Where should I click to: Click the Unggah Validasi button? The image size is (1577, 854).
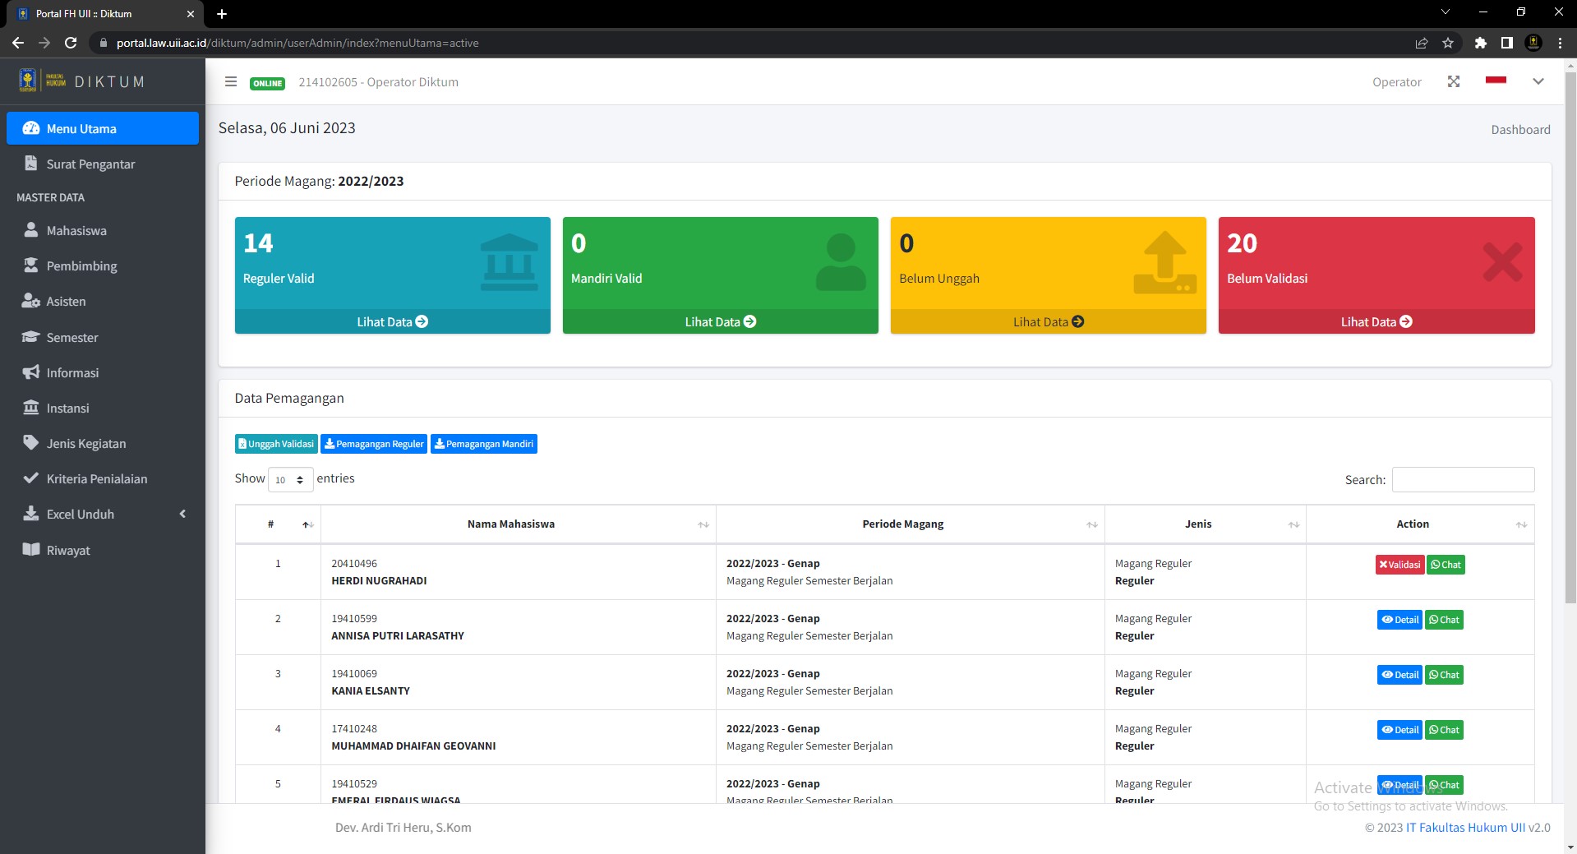click(276, 444)
